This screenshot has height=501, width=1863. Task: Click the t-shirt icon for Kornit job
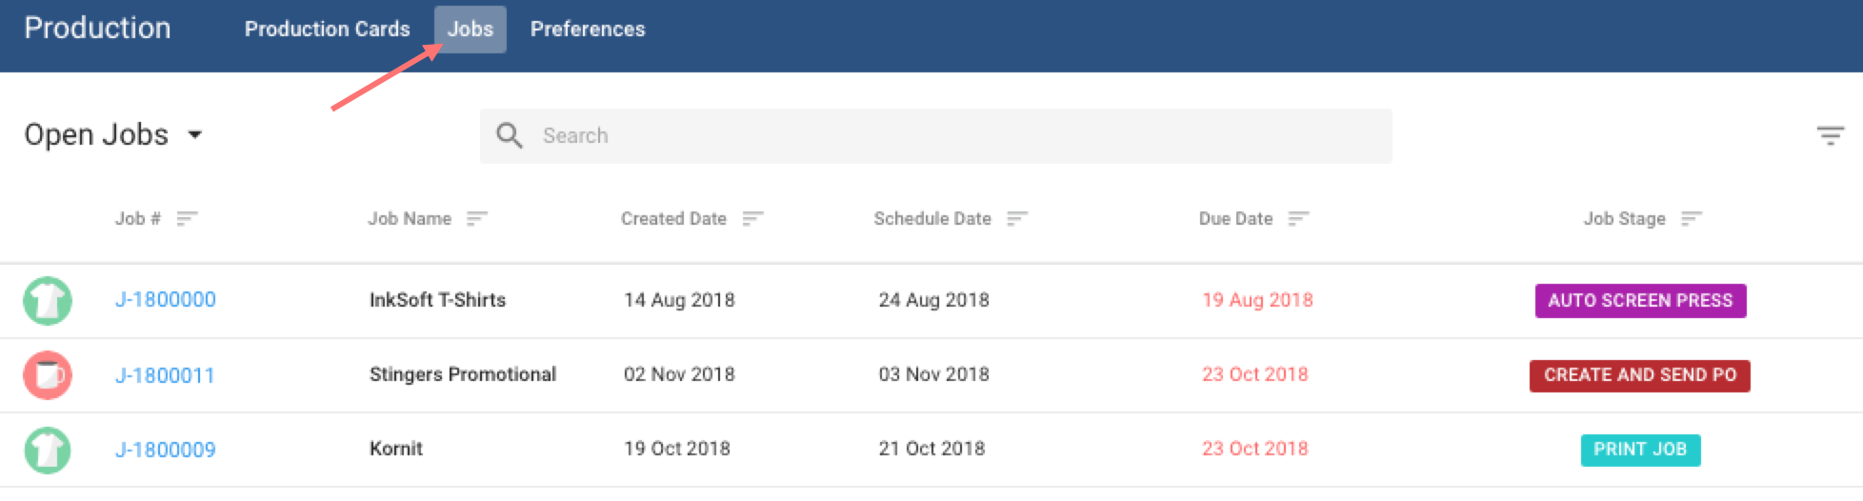click(x=48, y=450)
